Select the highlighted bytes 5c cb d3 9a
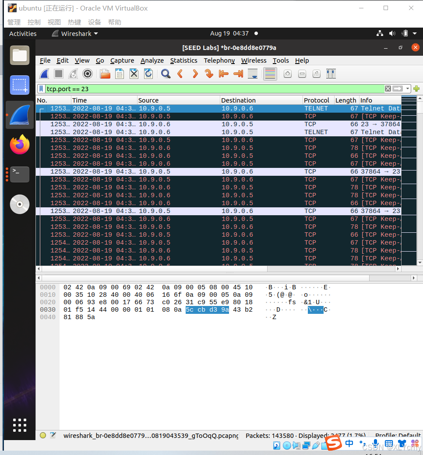Screen dimensions: 423x455 click(x=207, y=309)
